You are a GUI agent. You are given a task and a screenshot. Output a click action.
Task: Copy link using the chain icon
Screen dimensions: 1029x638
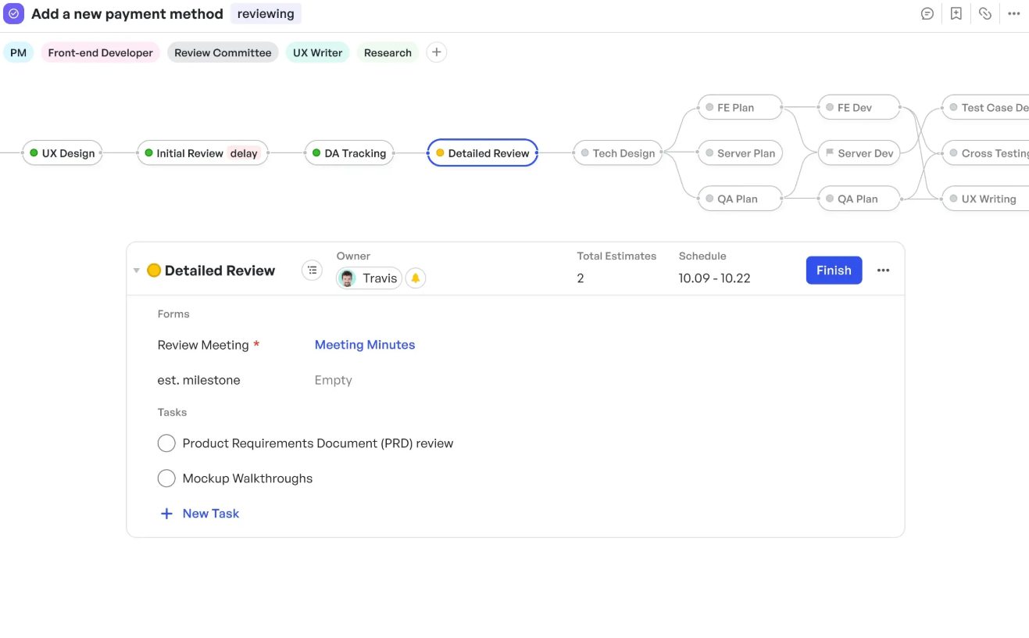point(985,14)
